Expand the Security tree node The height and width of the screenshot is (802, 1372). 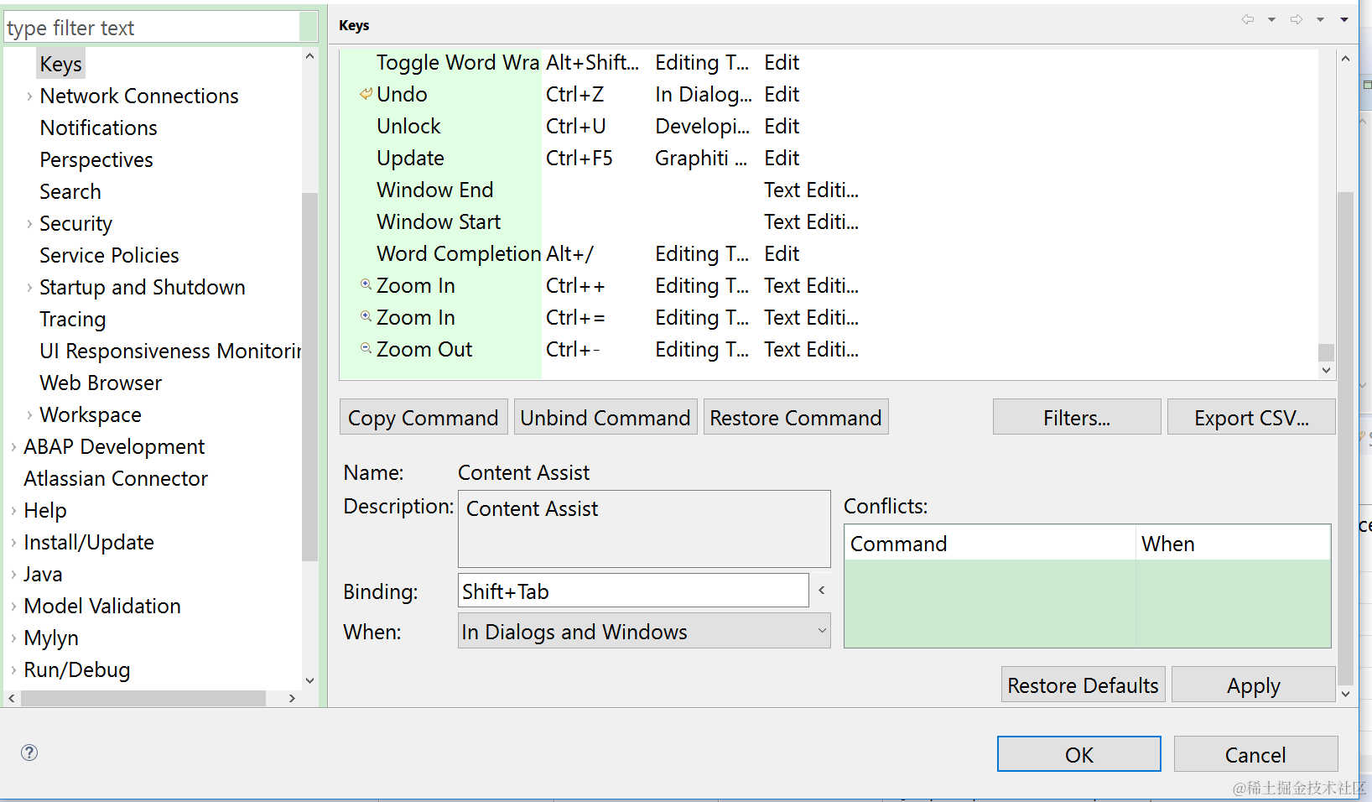[29, 224]
